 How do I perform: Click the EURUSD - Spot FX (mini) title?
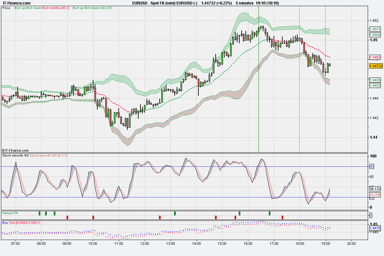tap(164, 3)
